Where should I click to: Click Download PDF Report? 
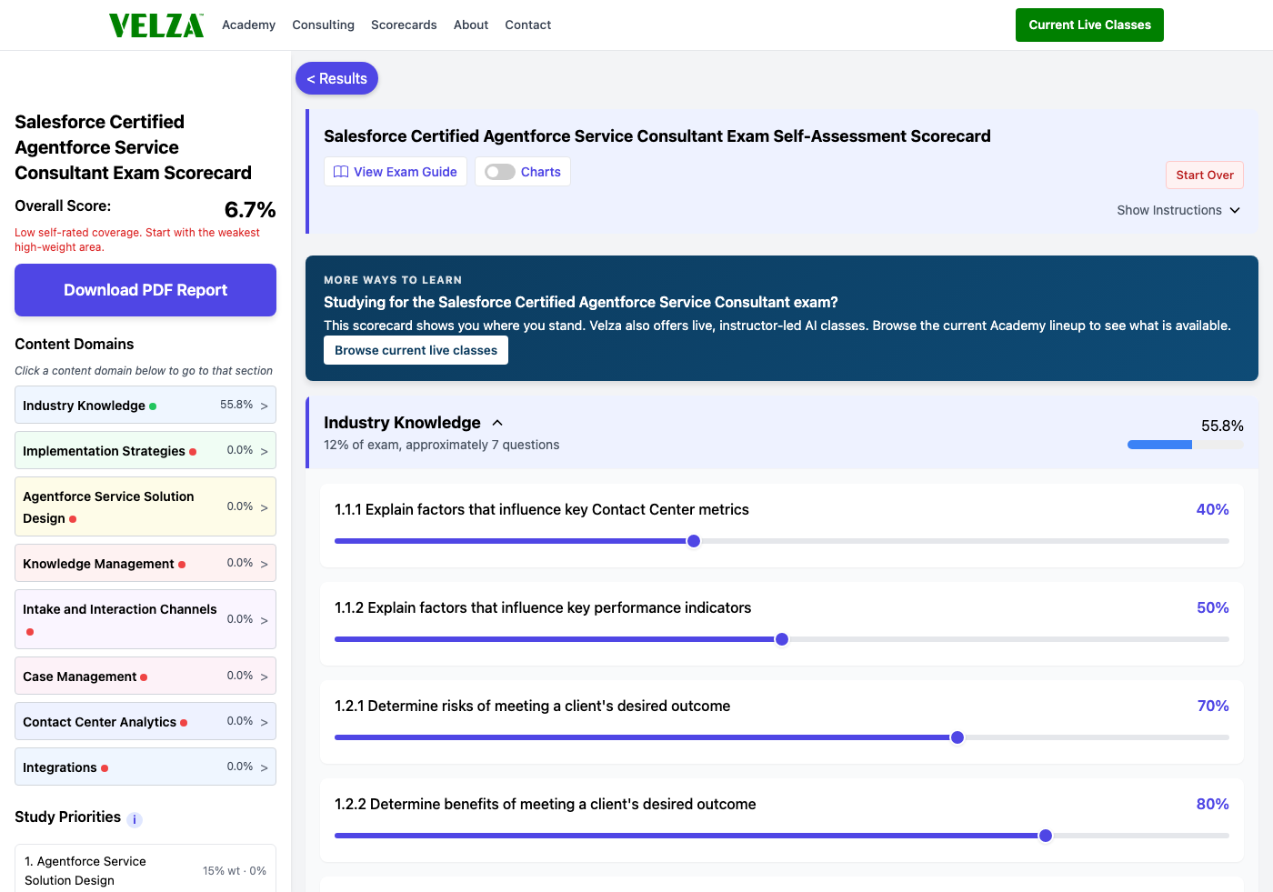(145, 290)
